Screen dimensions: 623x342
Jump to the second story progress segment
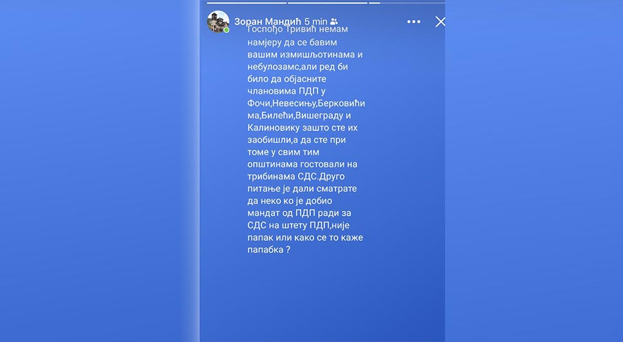[x=328, y=3]
